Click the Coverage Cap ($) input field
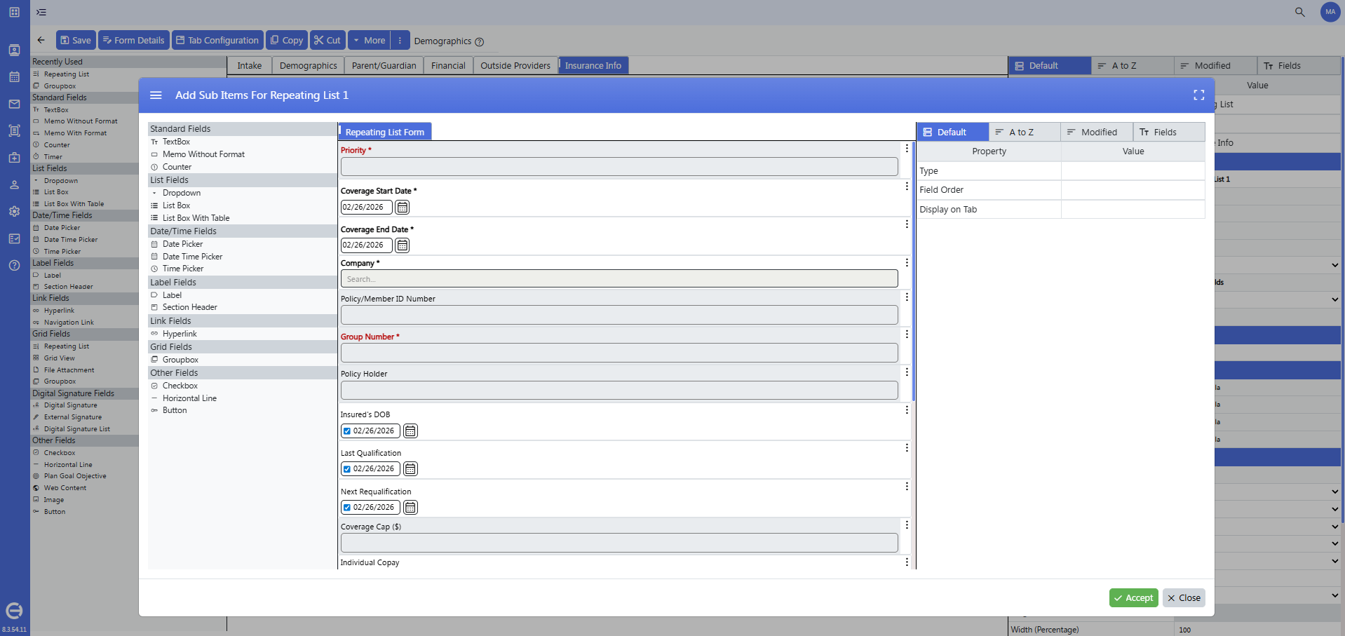This screenshot has height=636, width=1345. click(x=619, y=543)
